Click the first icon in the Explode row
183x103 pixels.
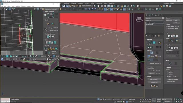tap(45, 48)
